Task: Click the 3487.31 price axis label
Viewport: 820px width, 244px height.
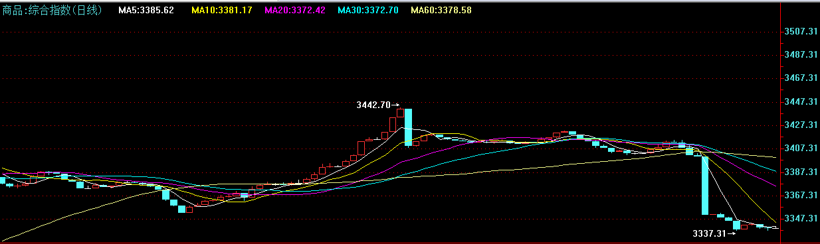Action: (801, 54)
